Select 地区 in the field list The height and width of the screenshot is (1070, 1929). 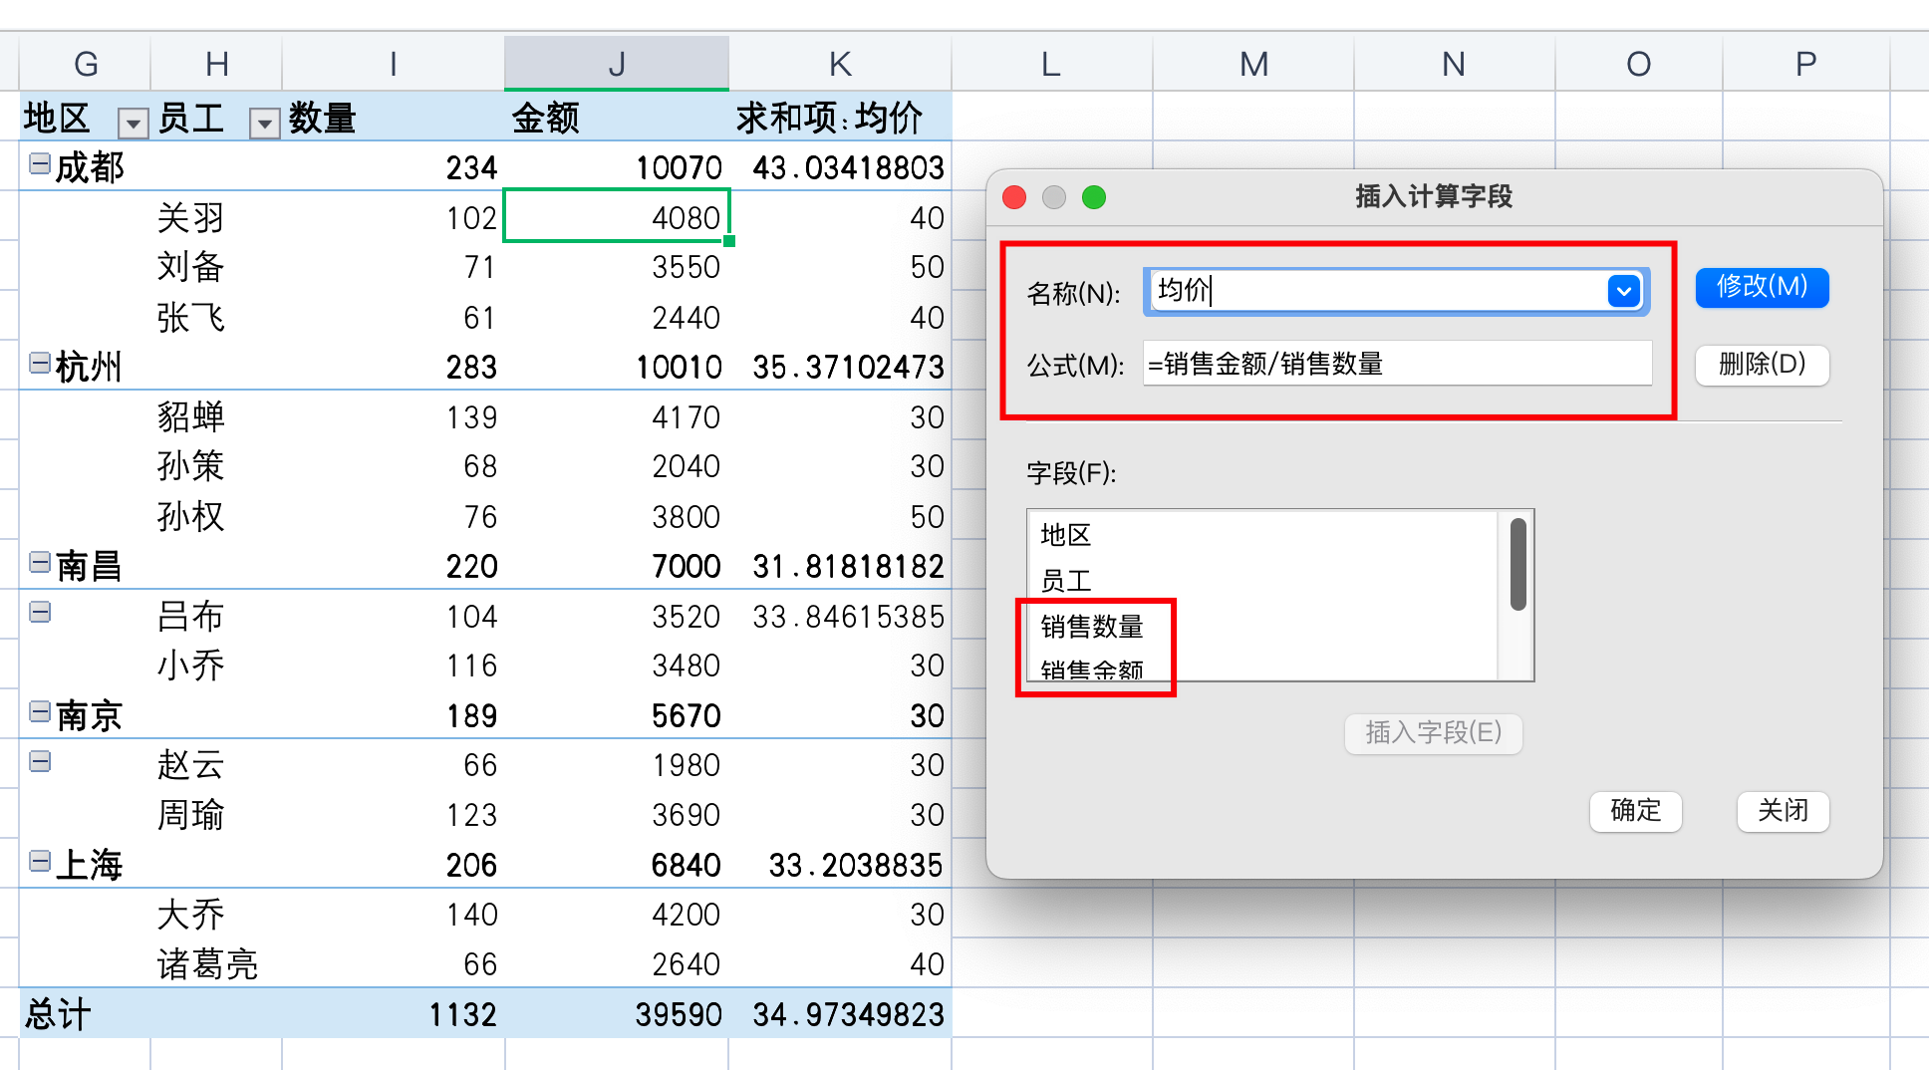(1066, 535)
